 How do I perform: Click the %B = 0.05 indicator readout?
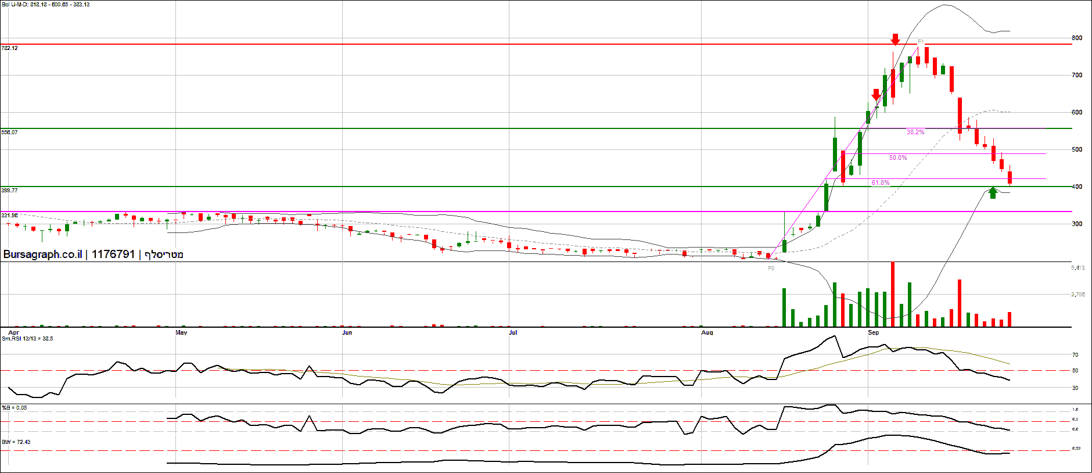[x=15, y=408]
